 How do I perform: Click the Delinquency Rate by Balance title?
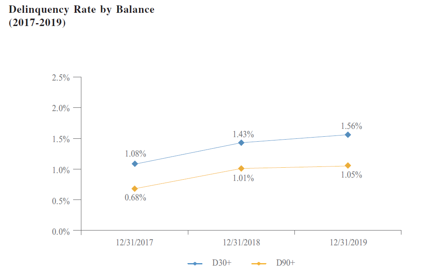[82, 10]
